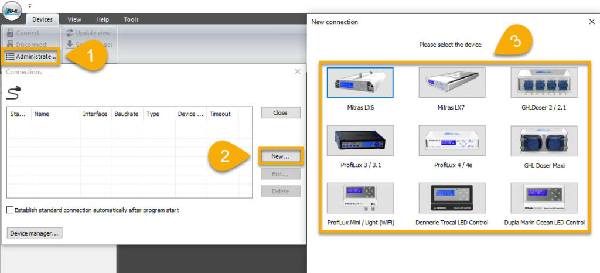
Task: Open the Device manager...
Action: [35, 233]
